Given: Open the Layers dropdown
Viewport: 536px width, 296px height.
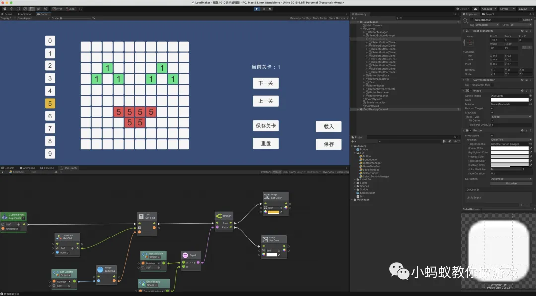Looking at the screenshot, I should (507, 9).
